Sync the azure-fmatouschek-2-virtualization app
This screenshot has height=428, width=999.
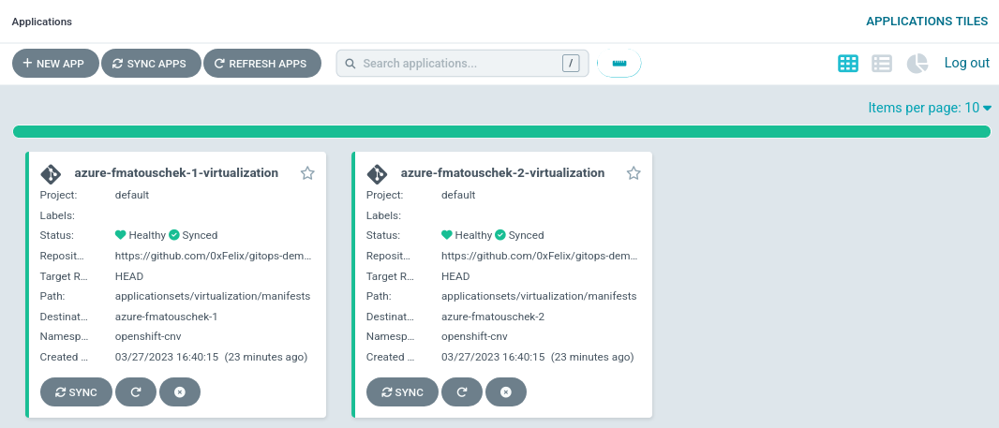[x=403, y=391]
